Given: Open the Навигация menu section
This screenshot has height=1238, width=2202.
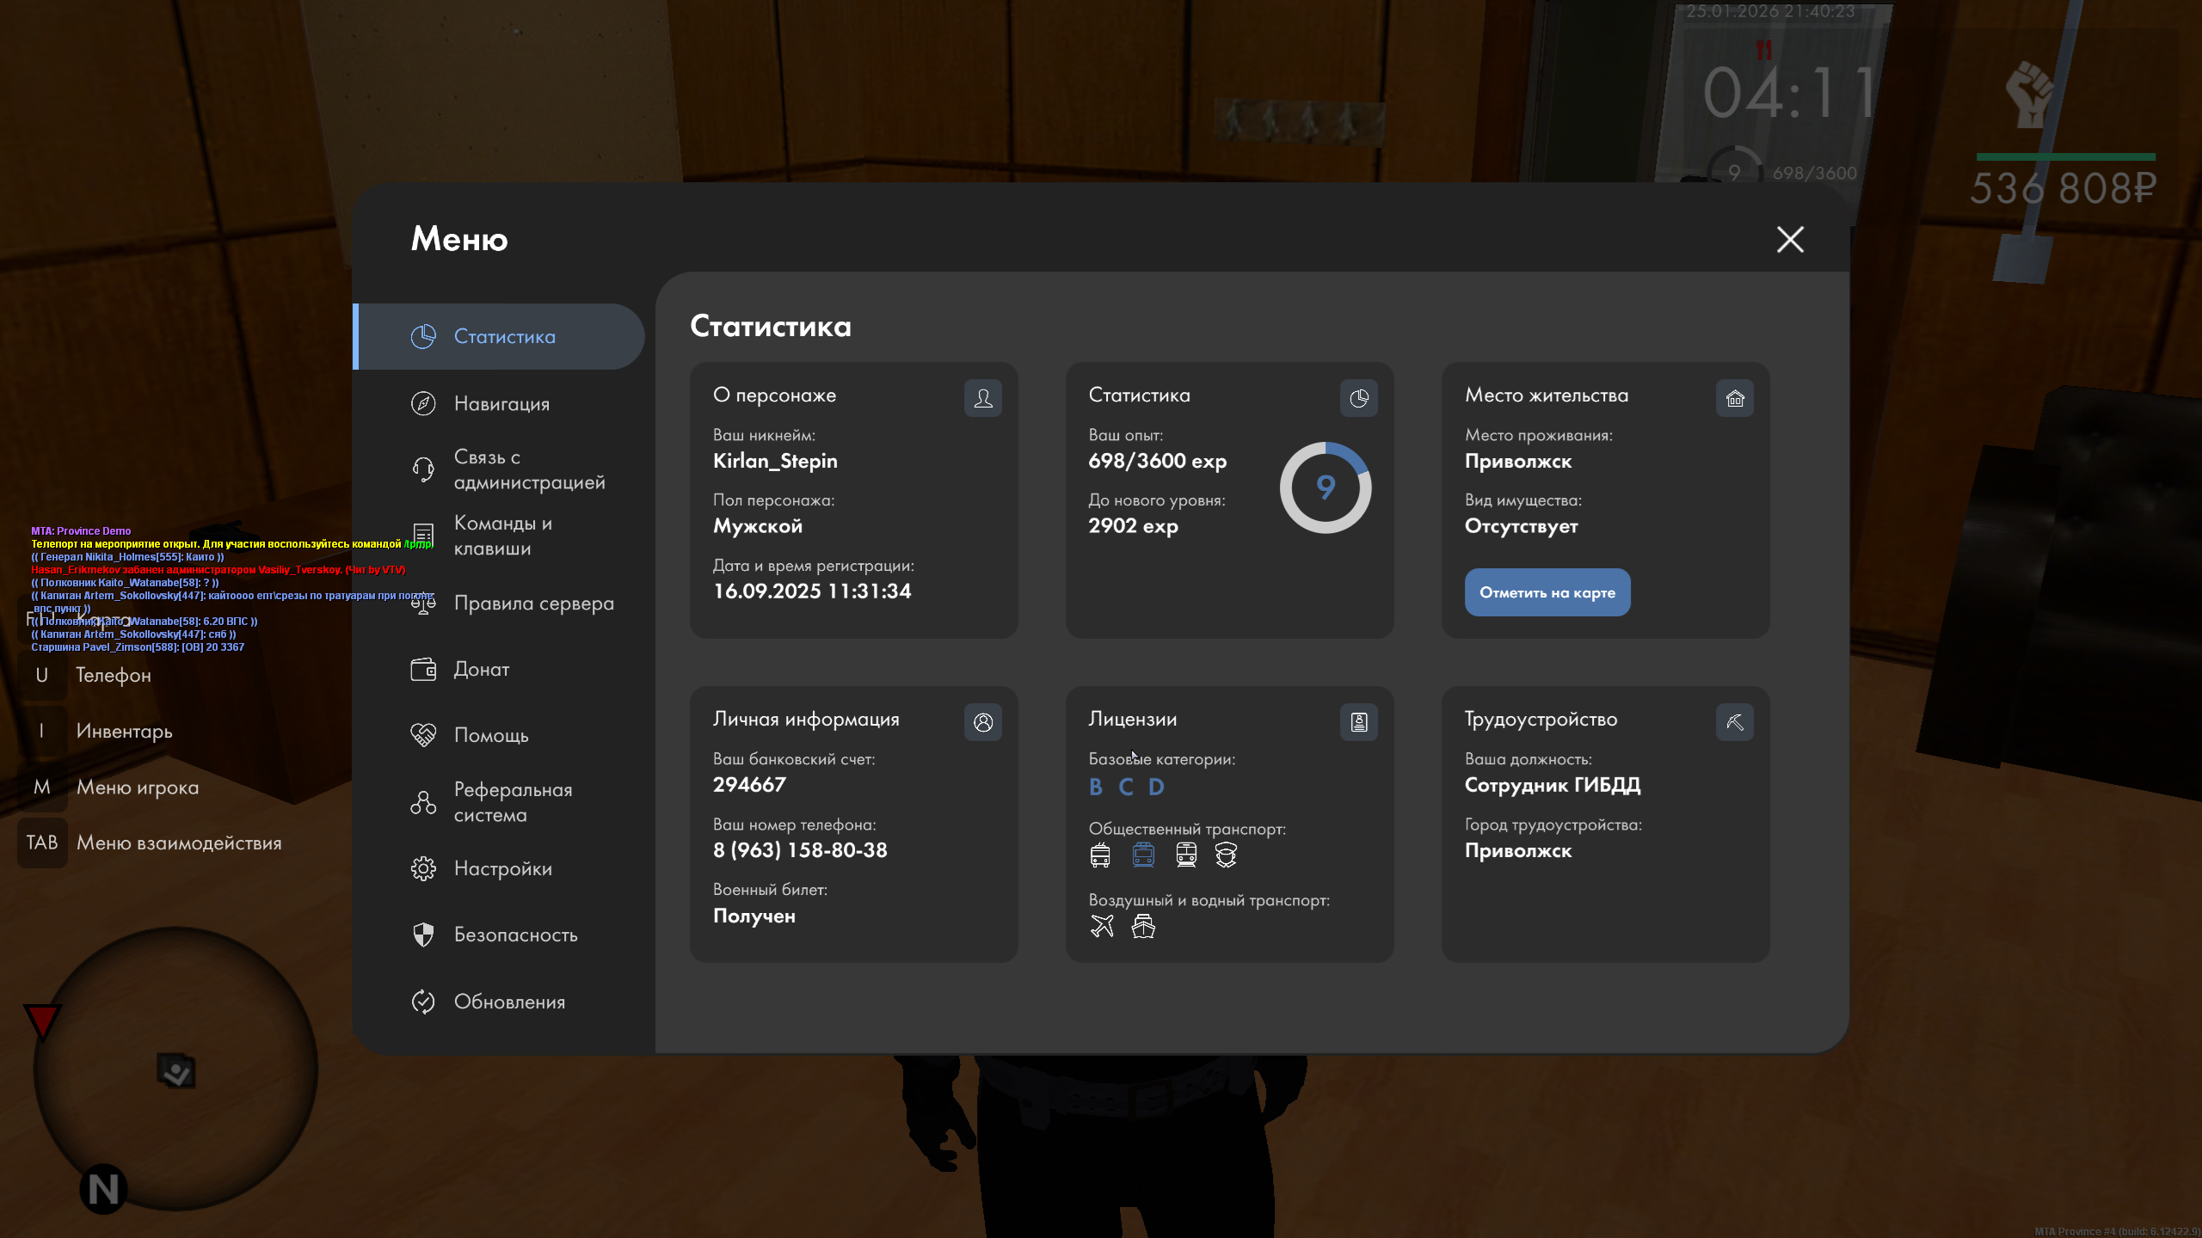Looking at the screenshot, I should click(x=501, y=403).
